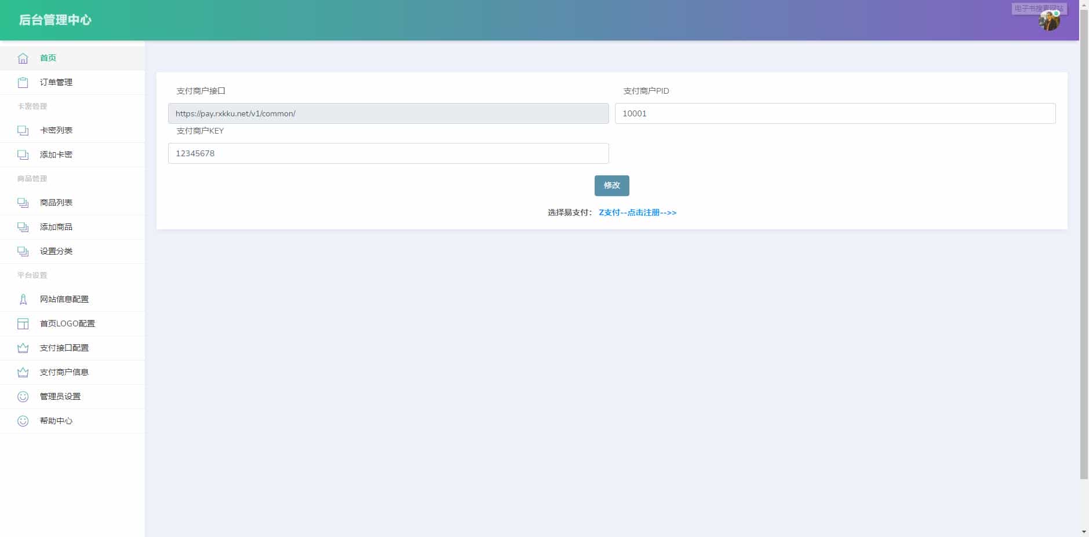Click the layout icon beside 首页LOGO配置

(x=23, y=324)
